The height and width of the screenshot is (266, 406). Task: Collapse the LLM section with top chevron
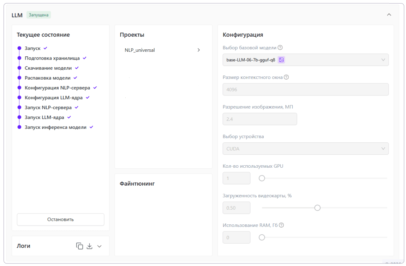(389, 15)
